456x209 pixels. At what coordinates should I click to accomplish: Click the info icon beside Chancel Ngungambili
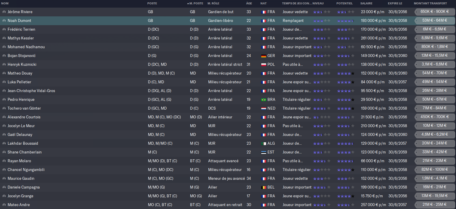pos(4,170)
